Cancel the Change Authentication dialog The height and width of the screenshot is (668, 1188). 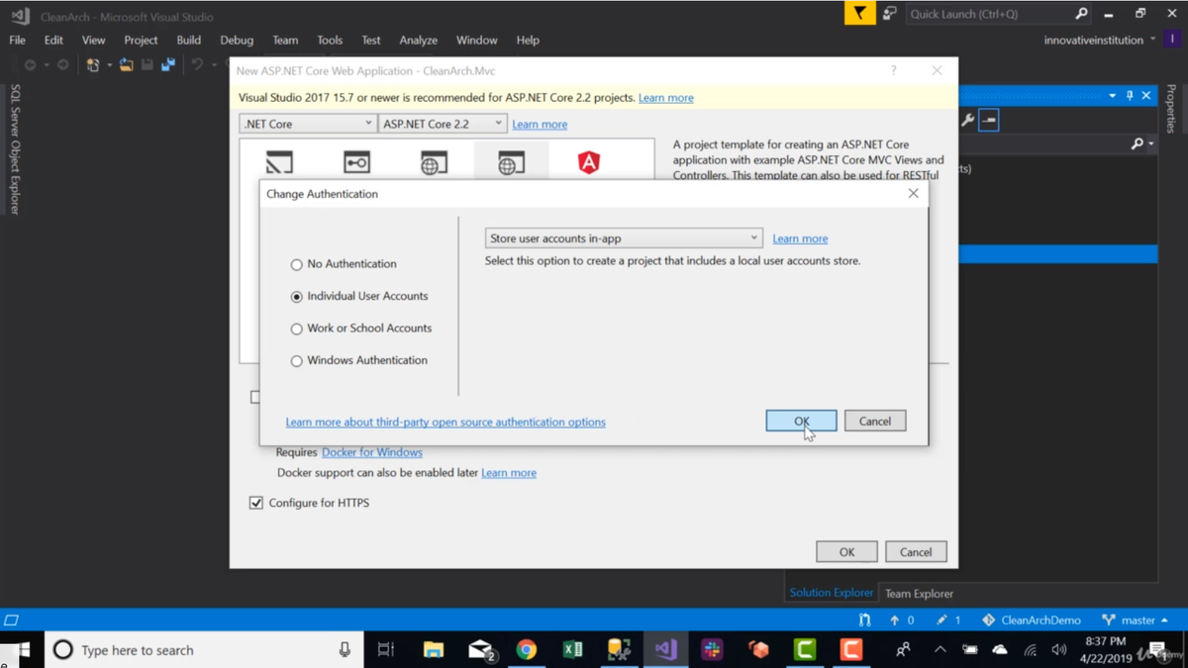tap(875, 421)
